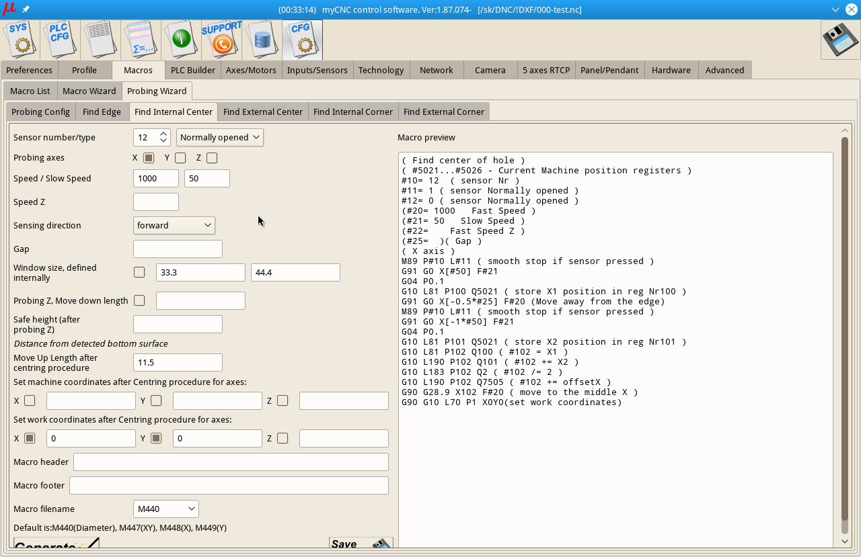861x557 pixels.
Task: Enable Y probing axis checkbox
Action: pos(180,158)
